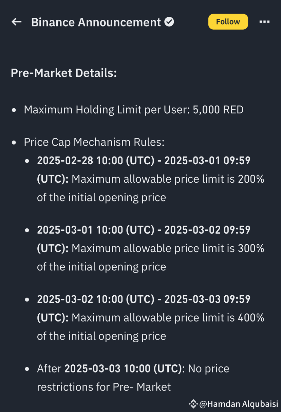The height and width of the screenshot is (412, 281).
Task: Follow the Binance Announcement account
Action: (x=228, y=22)
